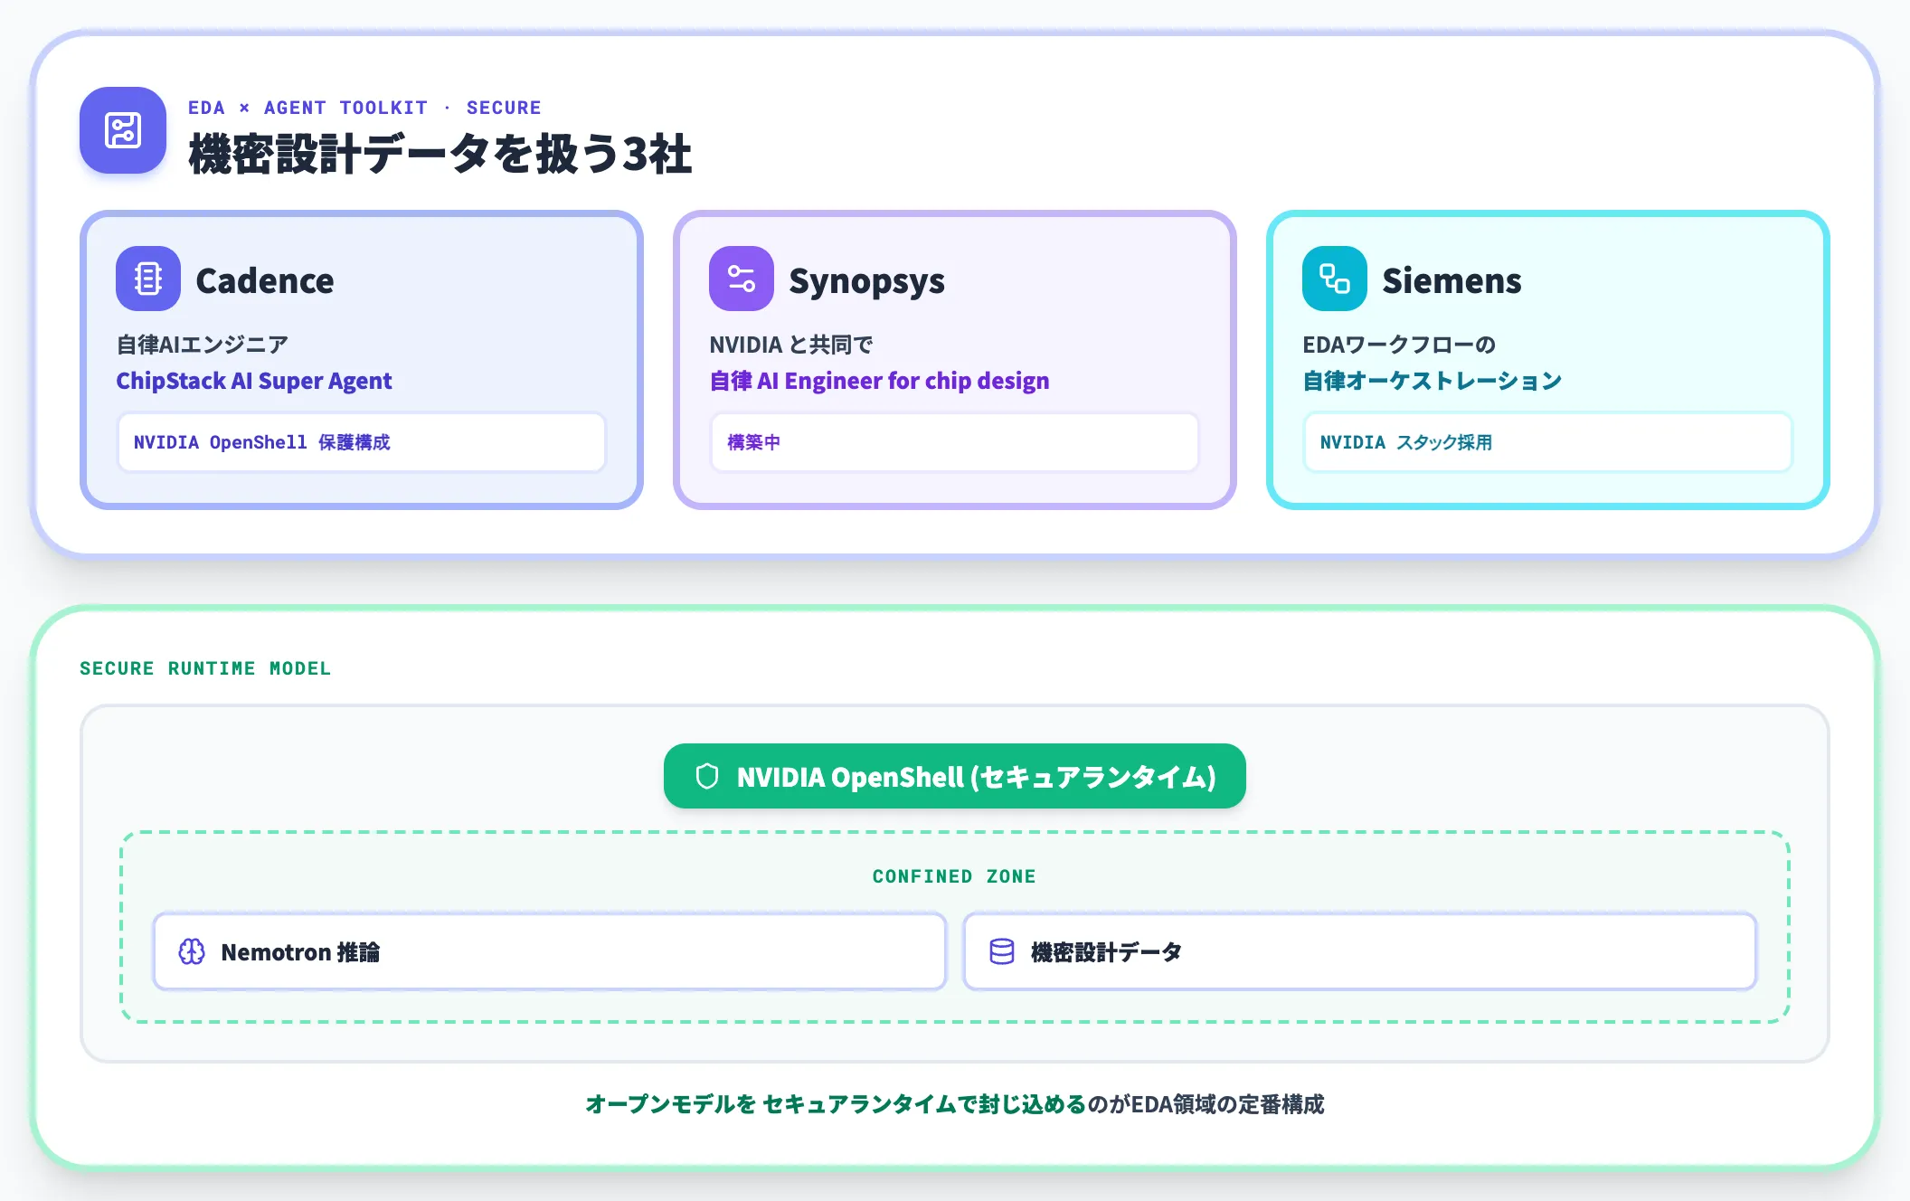
Task: Open the 自律オーケストレーション link
Action: (1432, 381)
